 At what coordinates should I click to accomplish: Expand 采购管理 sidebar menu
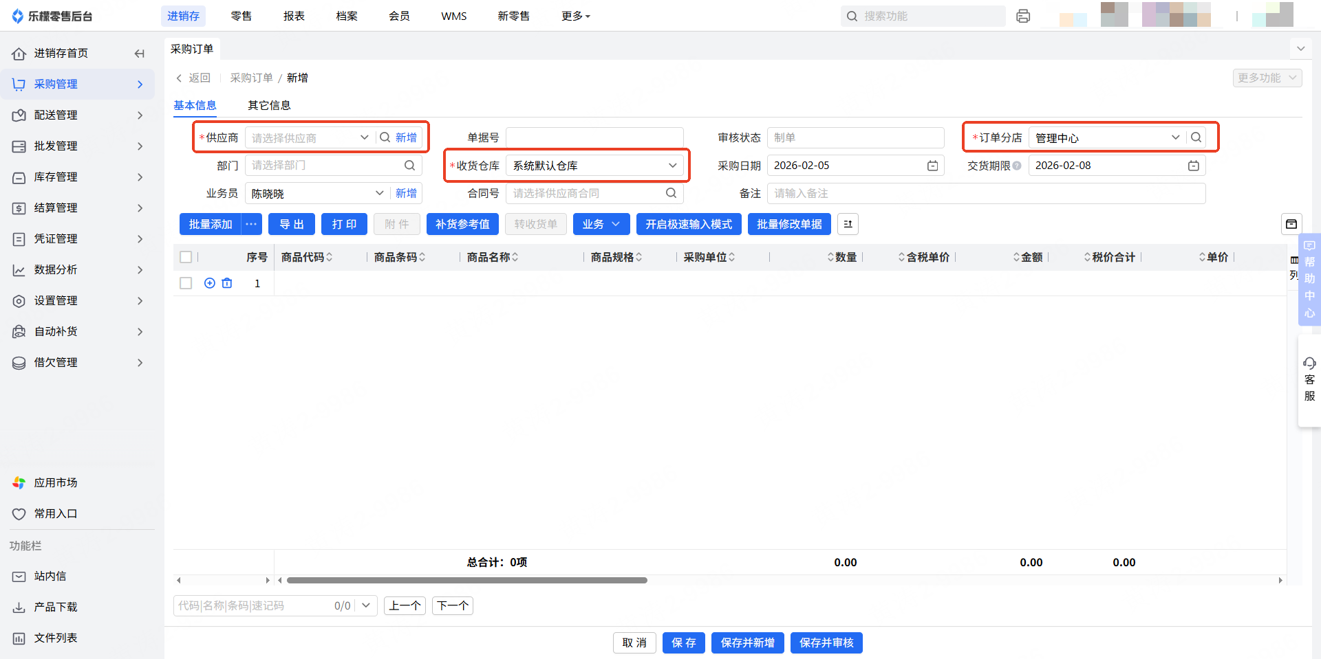coord(77,85)
